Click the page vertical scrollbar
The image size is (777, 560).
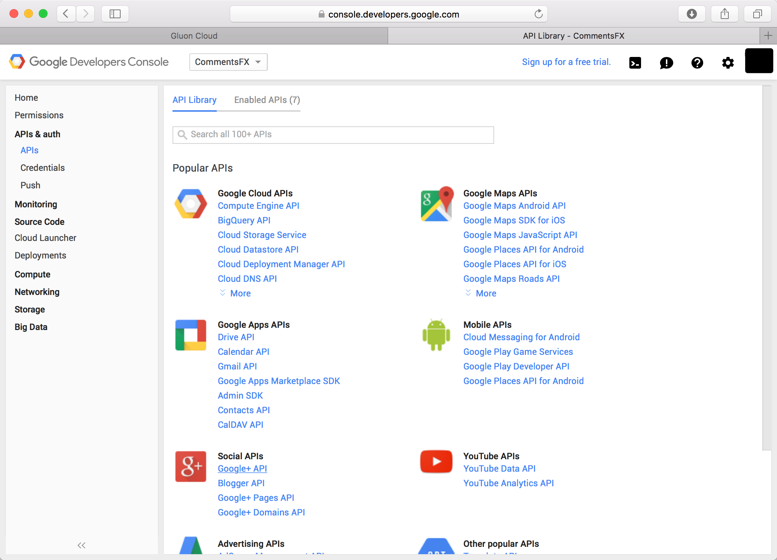[x=766, y=268]
